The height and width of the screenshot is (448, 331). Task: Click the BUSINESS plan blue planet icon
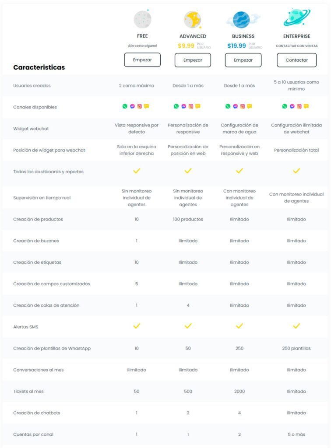[242, 20]
